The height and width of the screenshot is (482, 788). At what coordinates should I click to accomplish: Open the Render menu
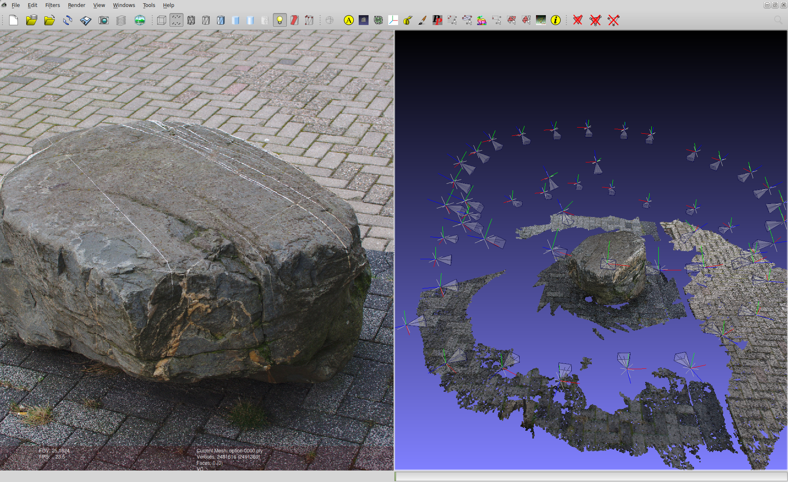(x=76, y=5)
